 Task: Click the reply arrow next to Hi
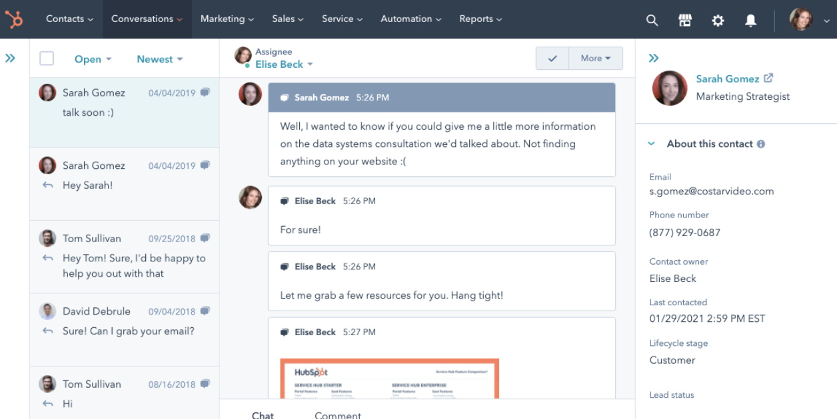(47, 404)
